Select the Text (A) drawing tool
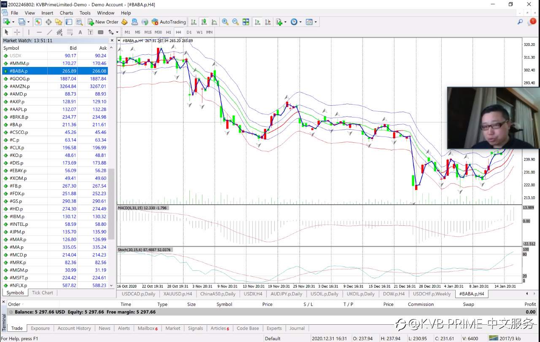Viewport: 540px width, 342px height. pos(80,32)
